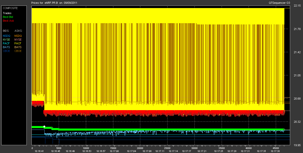Click the 10:16:53 time label

pyautogui.click(x=86, y=151)
